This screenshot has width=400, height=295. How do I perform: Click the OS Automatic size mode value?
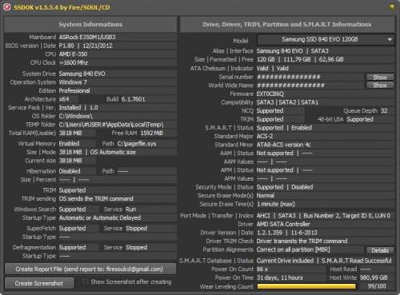click(x=113, y=152)
